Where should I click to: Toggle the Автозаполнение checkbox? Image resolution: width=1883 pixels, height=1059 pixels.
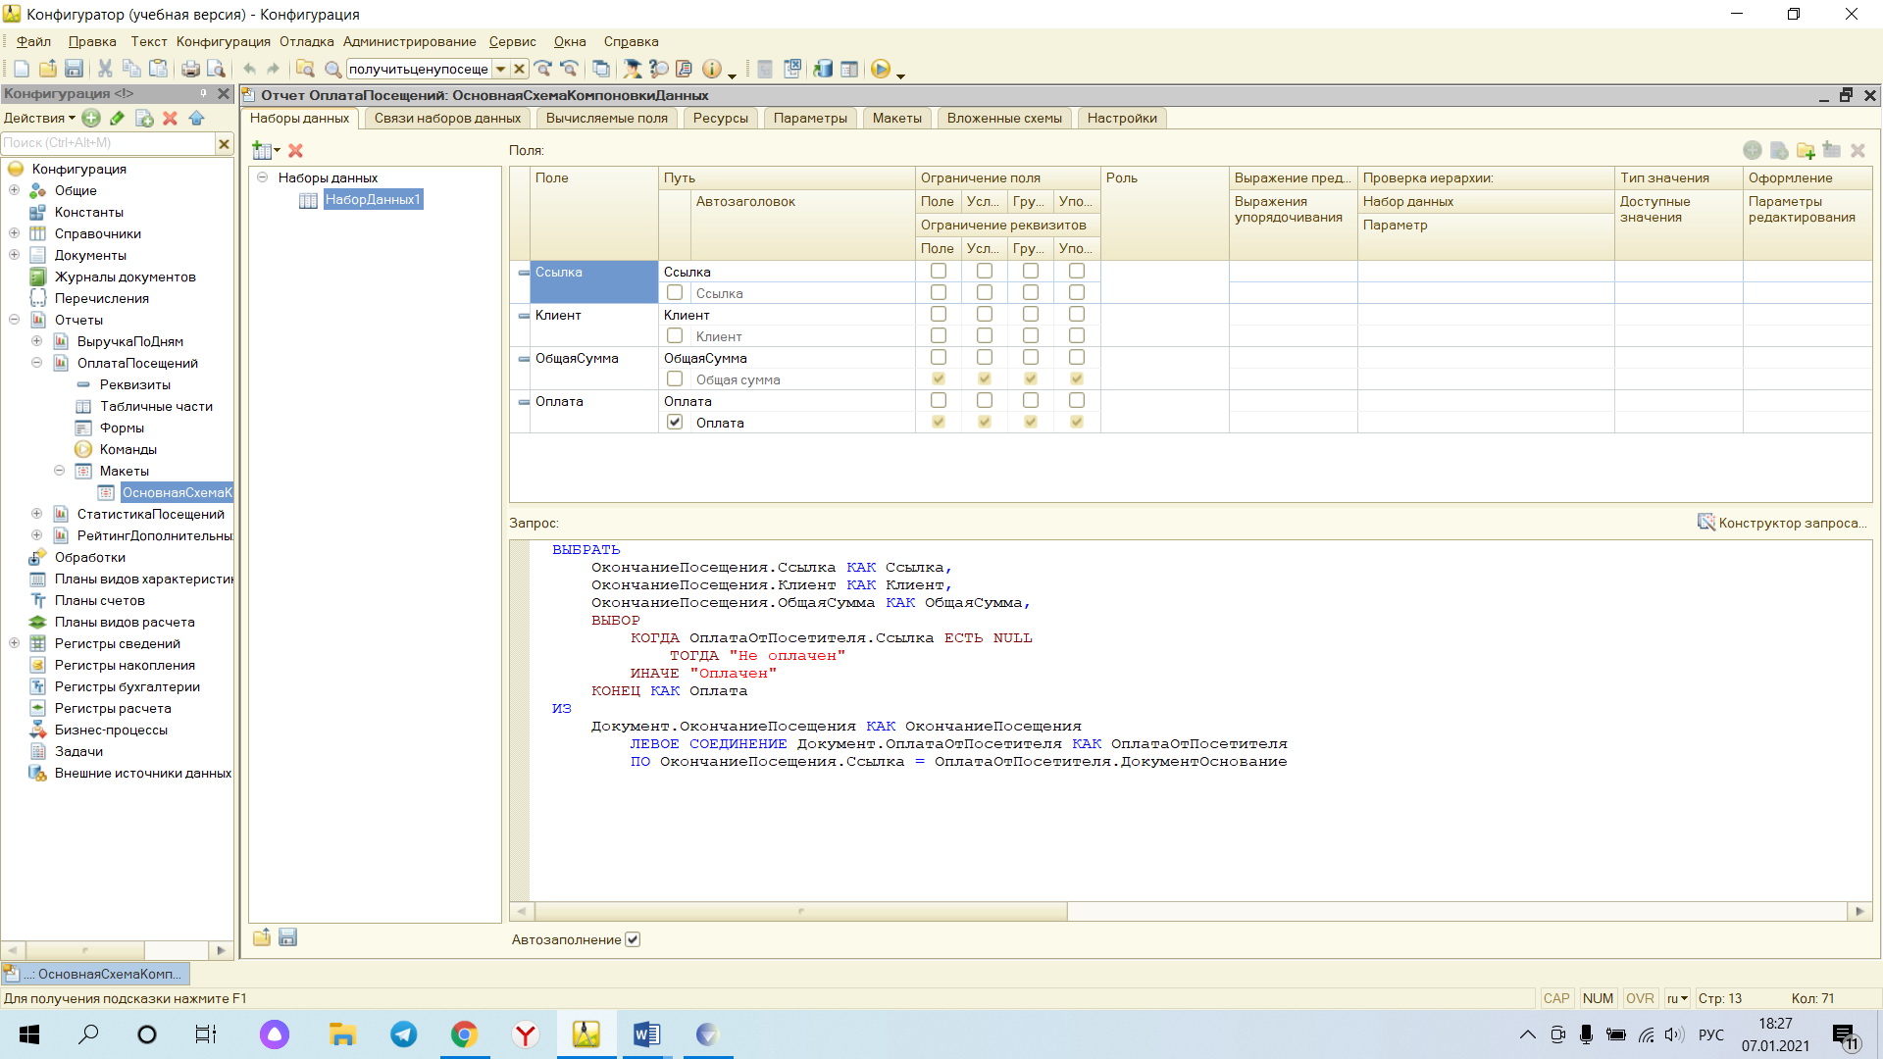click(633, 939)
